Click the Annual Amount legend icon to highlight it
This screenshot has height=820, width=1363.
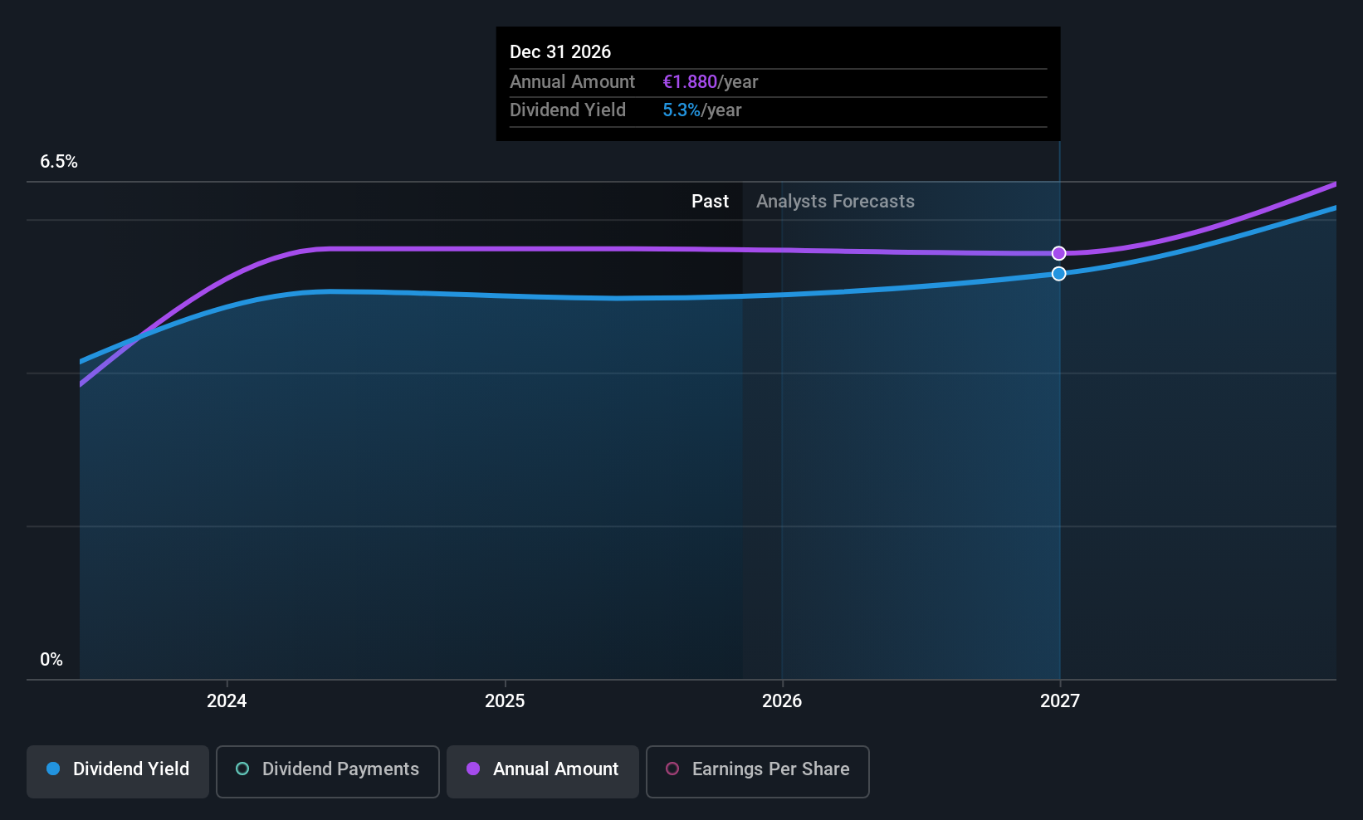pyautogui.click(x=473, y=769)
